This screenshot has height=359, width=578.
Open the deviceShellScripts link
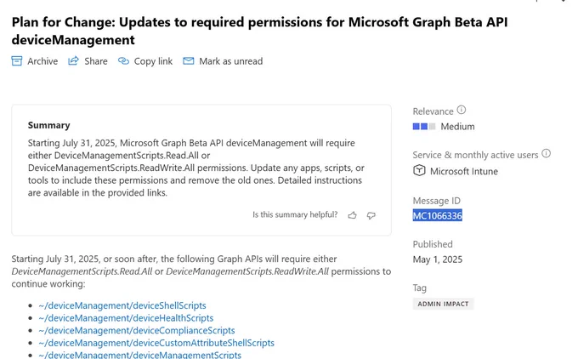coord(122,305)
